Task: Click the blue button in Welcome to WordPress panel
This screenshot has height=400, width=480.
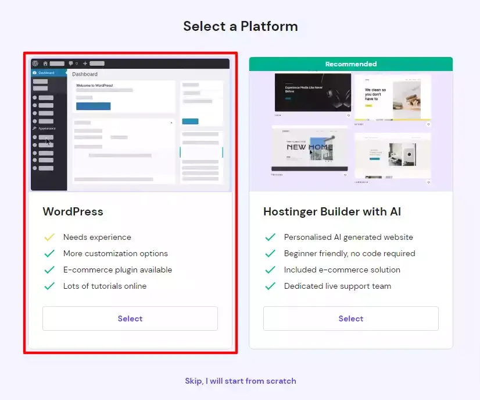Action: (x=94, y=106)
